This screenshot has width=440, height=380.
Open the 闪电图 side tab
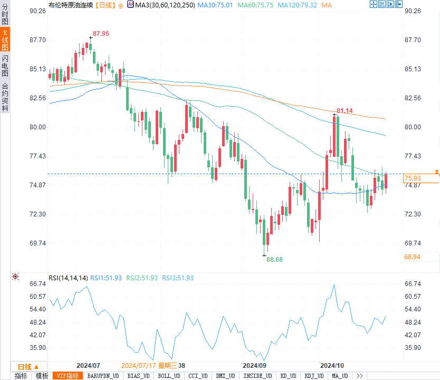pyautogui.click(x=5, y=66)
